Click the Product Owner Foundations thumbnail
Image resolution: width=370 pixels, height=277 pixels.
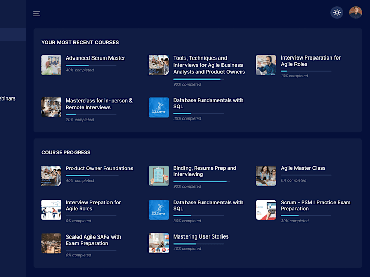[x=51, y=176]
